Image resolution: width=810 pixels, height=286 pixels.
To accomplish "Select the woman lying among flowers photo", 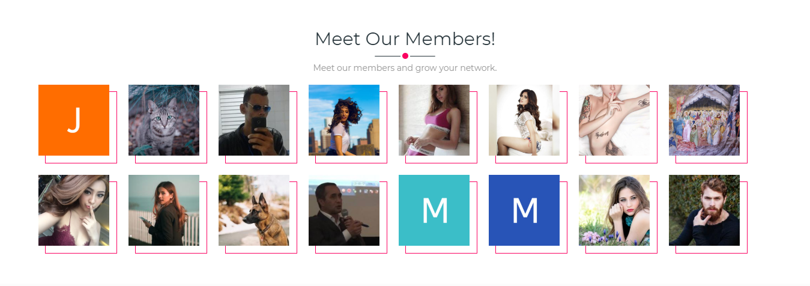I will click(614, 210).
